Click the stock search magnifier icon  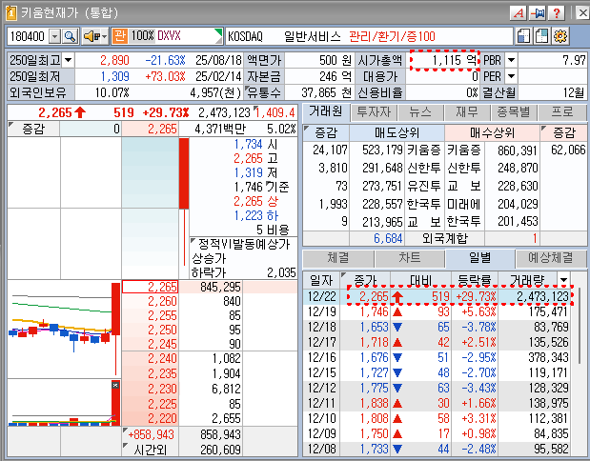click(71, 36)
